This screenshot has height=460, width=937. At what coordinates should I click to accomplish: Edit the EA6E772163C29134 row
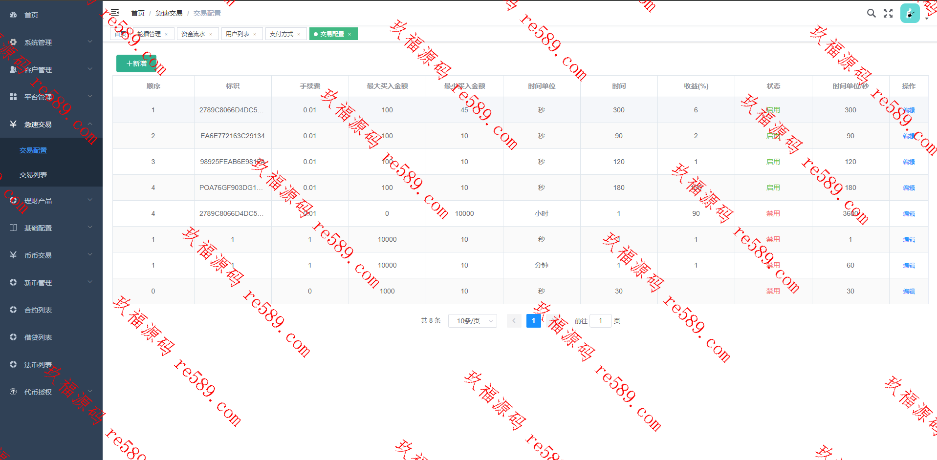909,136
